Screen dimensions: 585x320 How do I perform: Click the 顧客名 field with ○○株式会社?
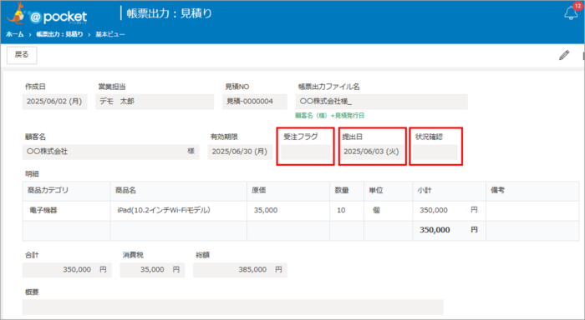111,152
